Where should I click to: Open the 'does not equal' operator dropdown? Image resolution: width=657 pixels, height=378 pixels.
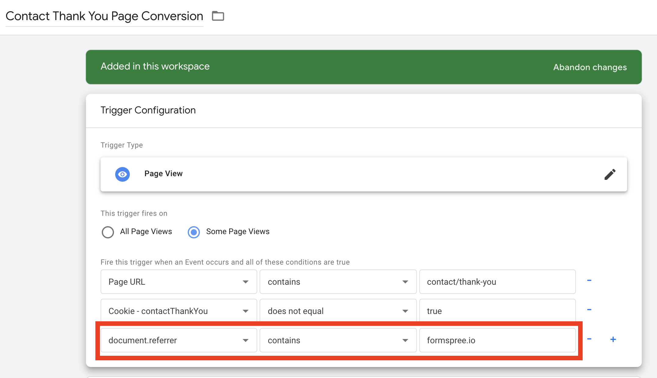338,311
